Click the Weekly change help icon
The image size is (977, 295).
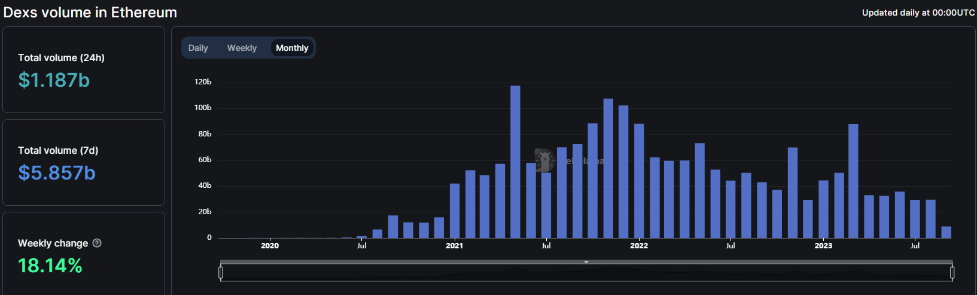97,243
